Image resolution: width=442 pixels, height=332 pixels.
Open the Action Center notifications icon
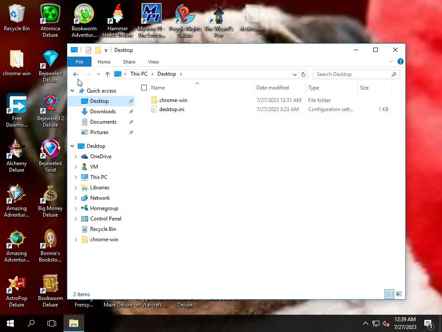click(x=428, y=324)
